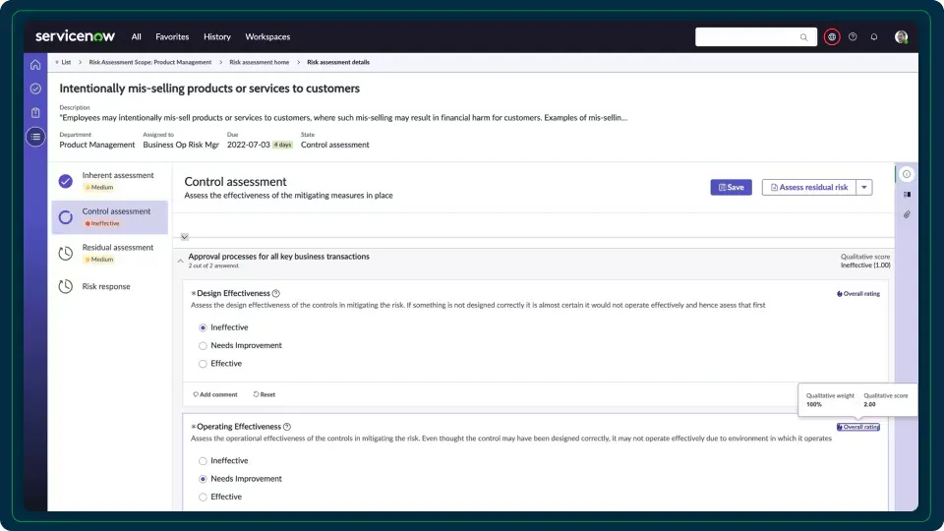Click the Save button
944x531 pixels.
coord(731,187)
